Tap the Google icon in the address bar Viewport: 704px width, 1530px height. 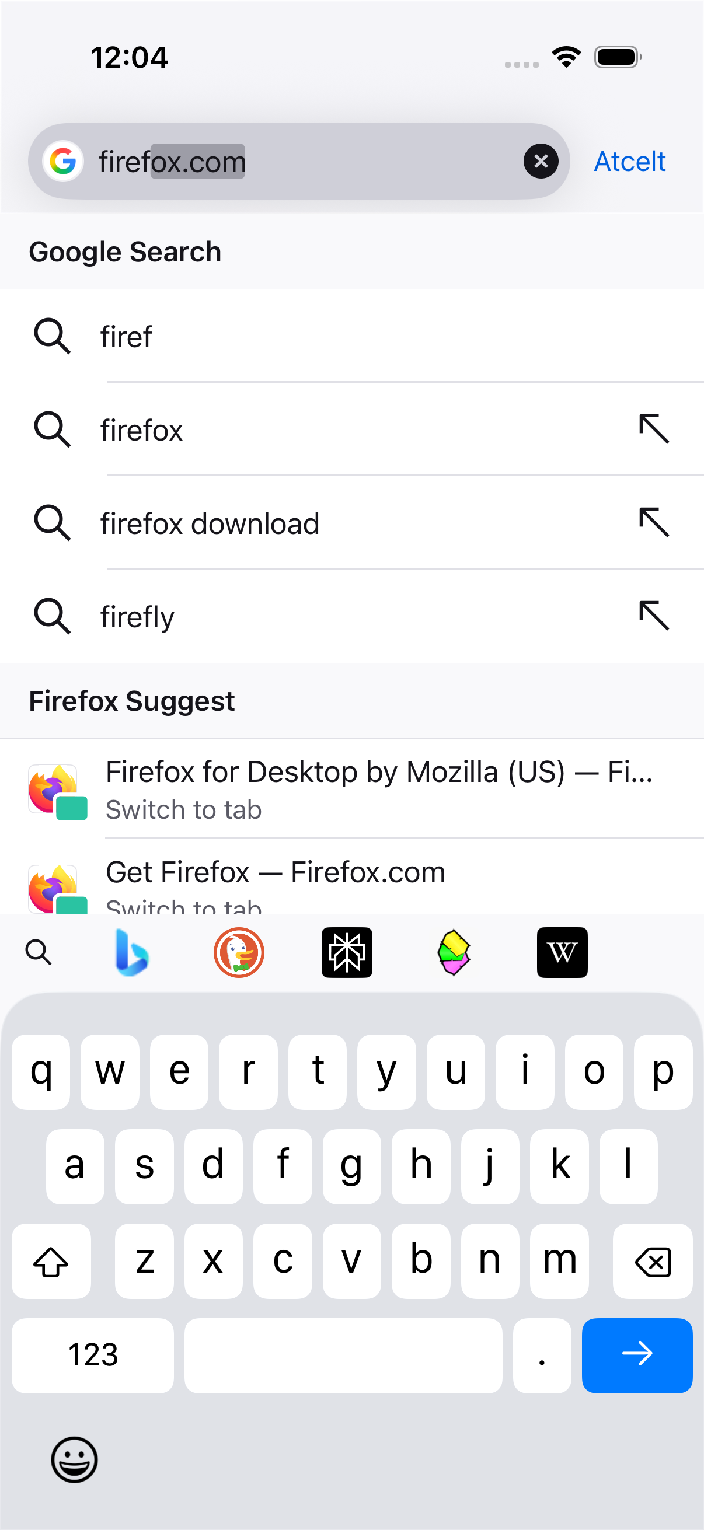[62, 161]
